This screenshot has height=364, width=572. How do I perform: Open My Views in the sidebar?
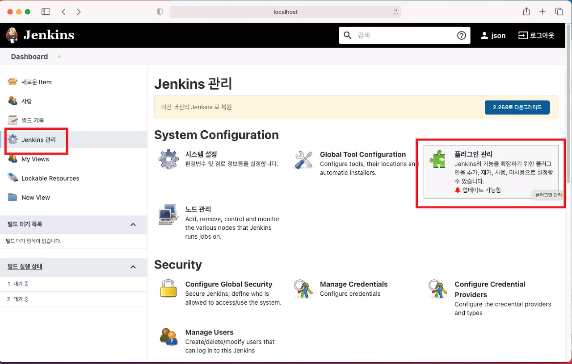[35, 159]
